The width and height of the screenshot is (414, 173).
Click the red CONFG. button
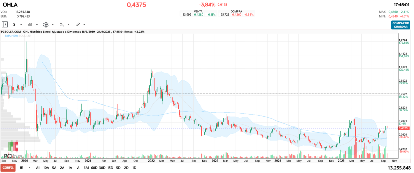click(x=8, y=168)
